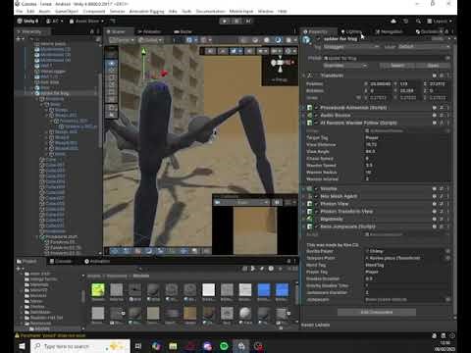
Task: Disable the Nav Mesh Agent component checkbox
Action: pos(316,196)
